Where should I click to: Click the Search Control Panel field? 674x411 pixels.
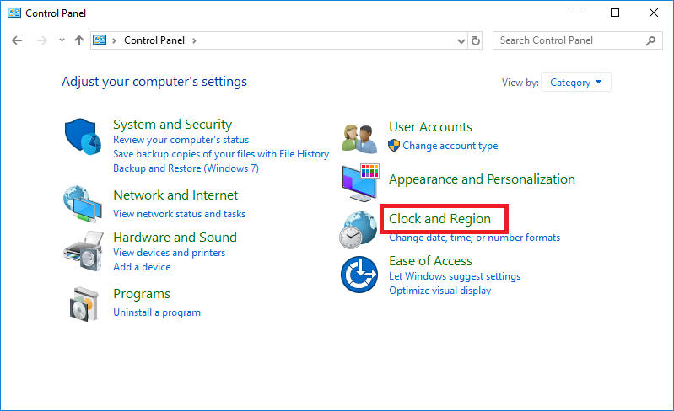pos(569,40)
